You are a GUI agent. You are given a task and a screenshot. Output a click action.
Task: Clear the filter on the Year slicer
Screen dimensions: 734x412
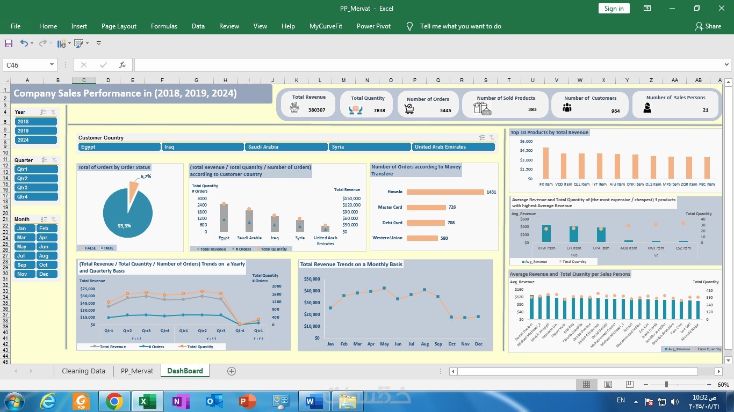click(x=53, y=112)
